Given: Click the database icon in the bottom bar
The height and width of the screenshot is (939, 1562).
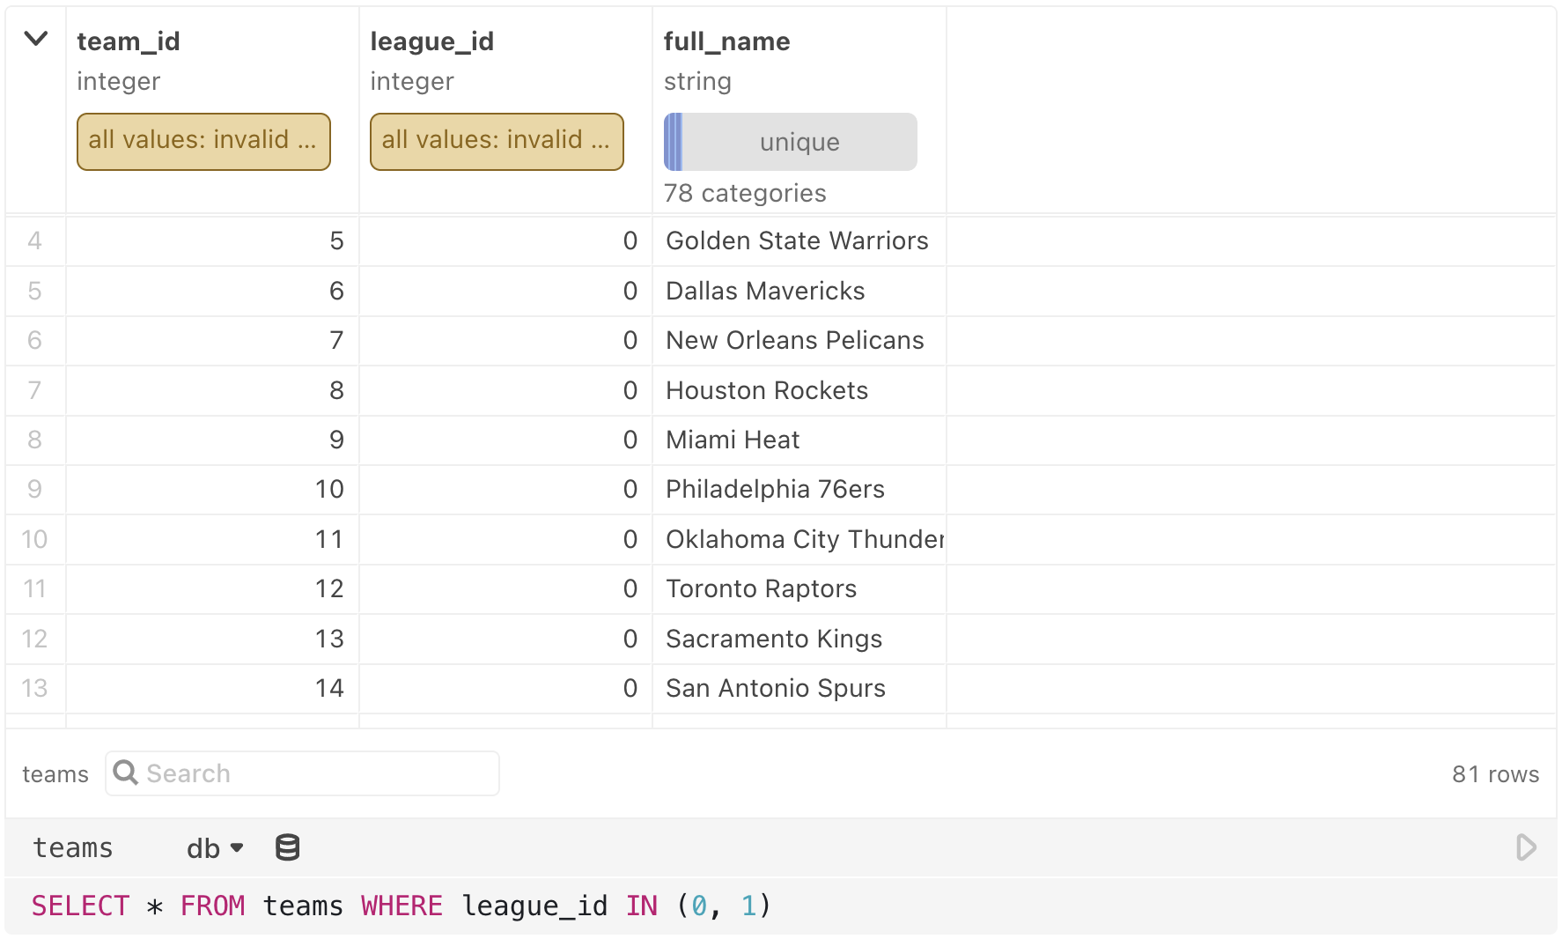Looking at the screenshot, I should point(286,847).
